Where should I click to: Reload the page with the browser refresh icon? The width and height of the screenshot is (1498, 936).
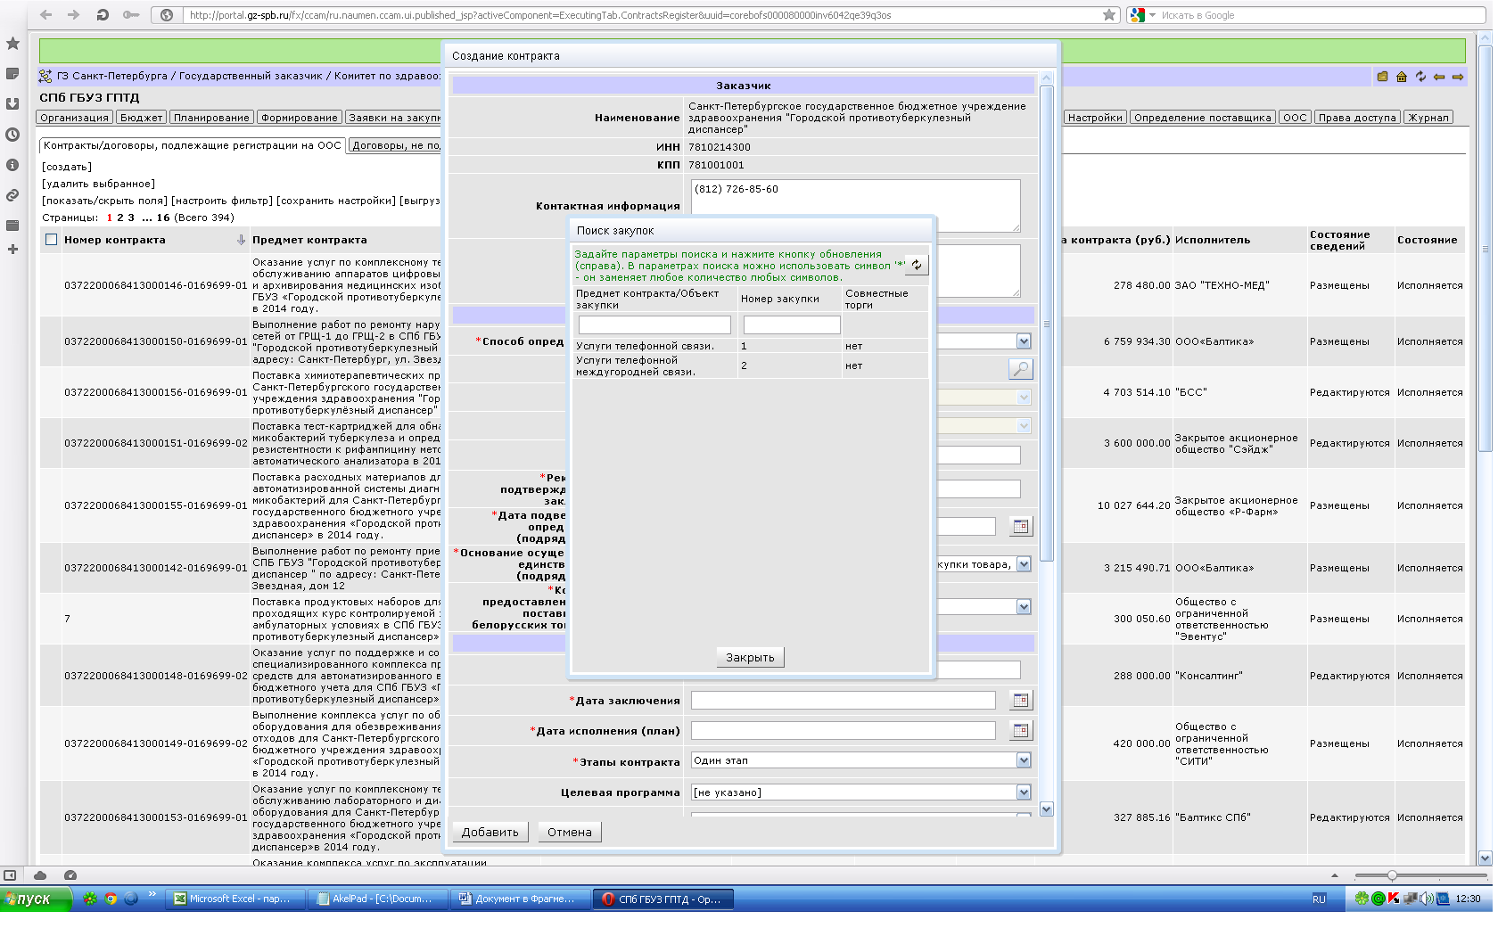coord(103,14)
